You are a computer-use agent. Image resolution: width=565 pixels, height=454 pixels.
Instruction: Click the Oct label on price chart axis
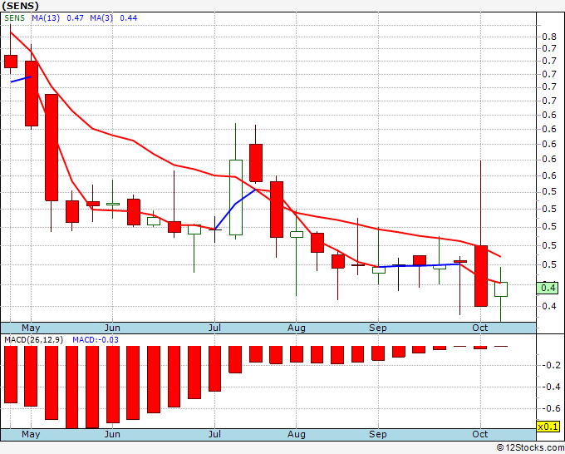480,328
